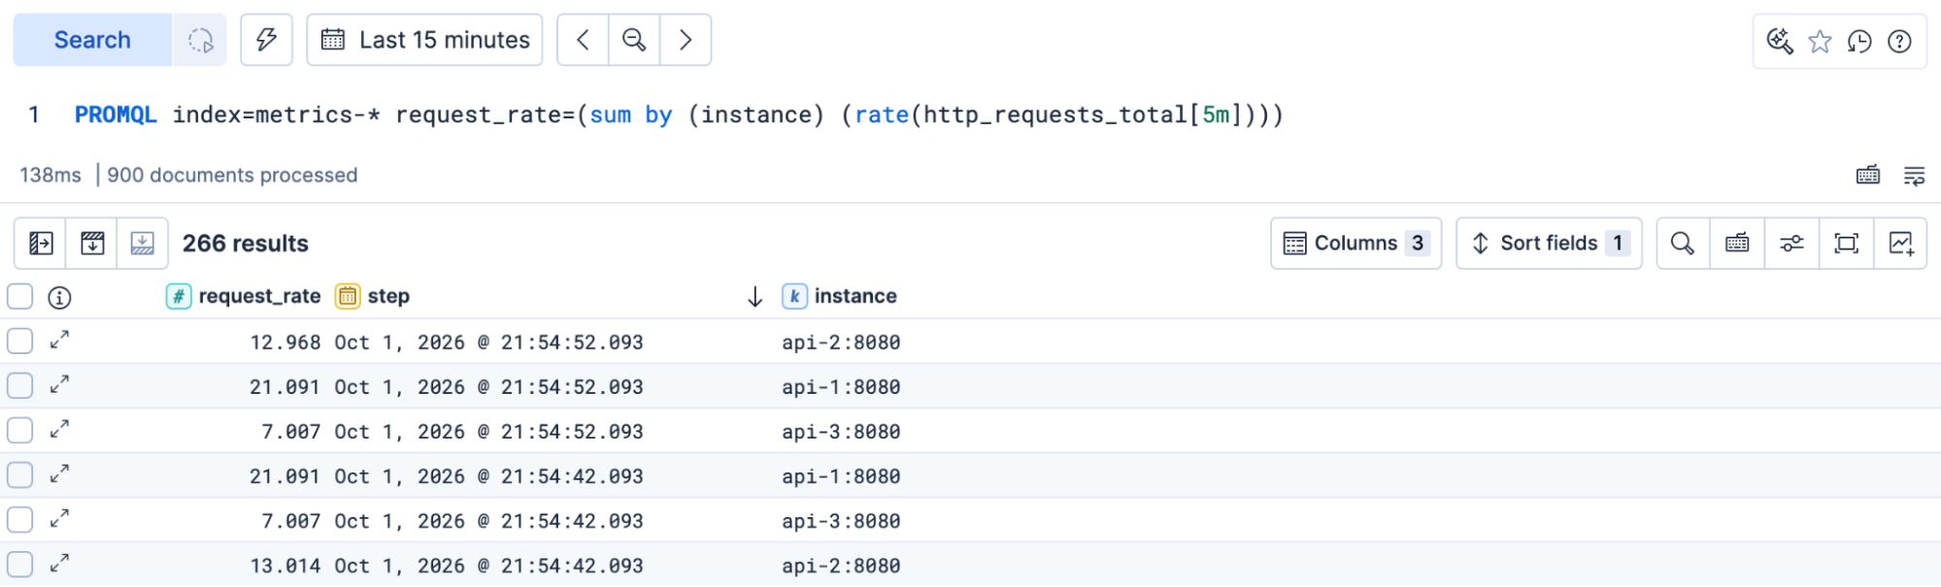1941x587 pixels.
Task: Open the Columns 3 selector
Action: click(x=1356, y=244)
